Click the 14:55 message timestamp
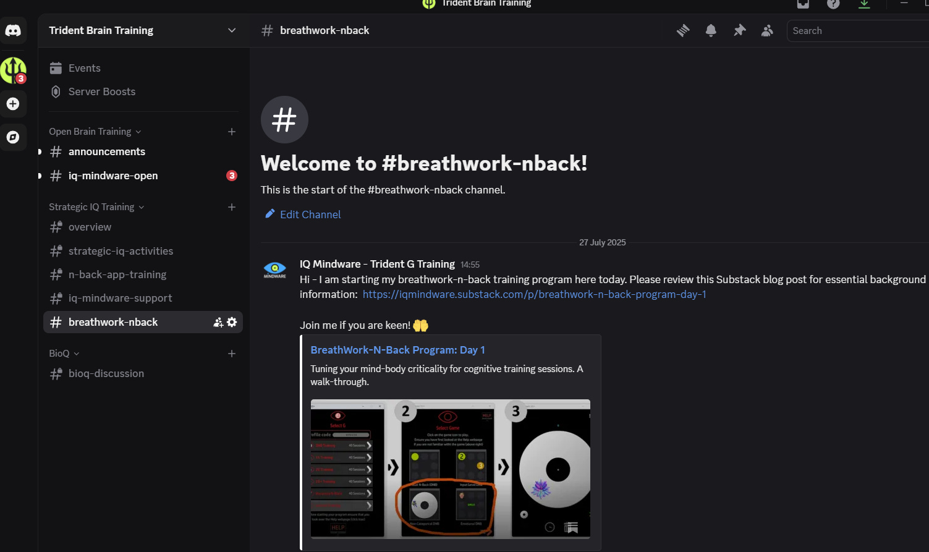Viewport: 929px width, 552px height. point(470,265)
